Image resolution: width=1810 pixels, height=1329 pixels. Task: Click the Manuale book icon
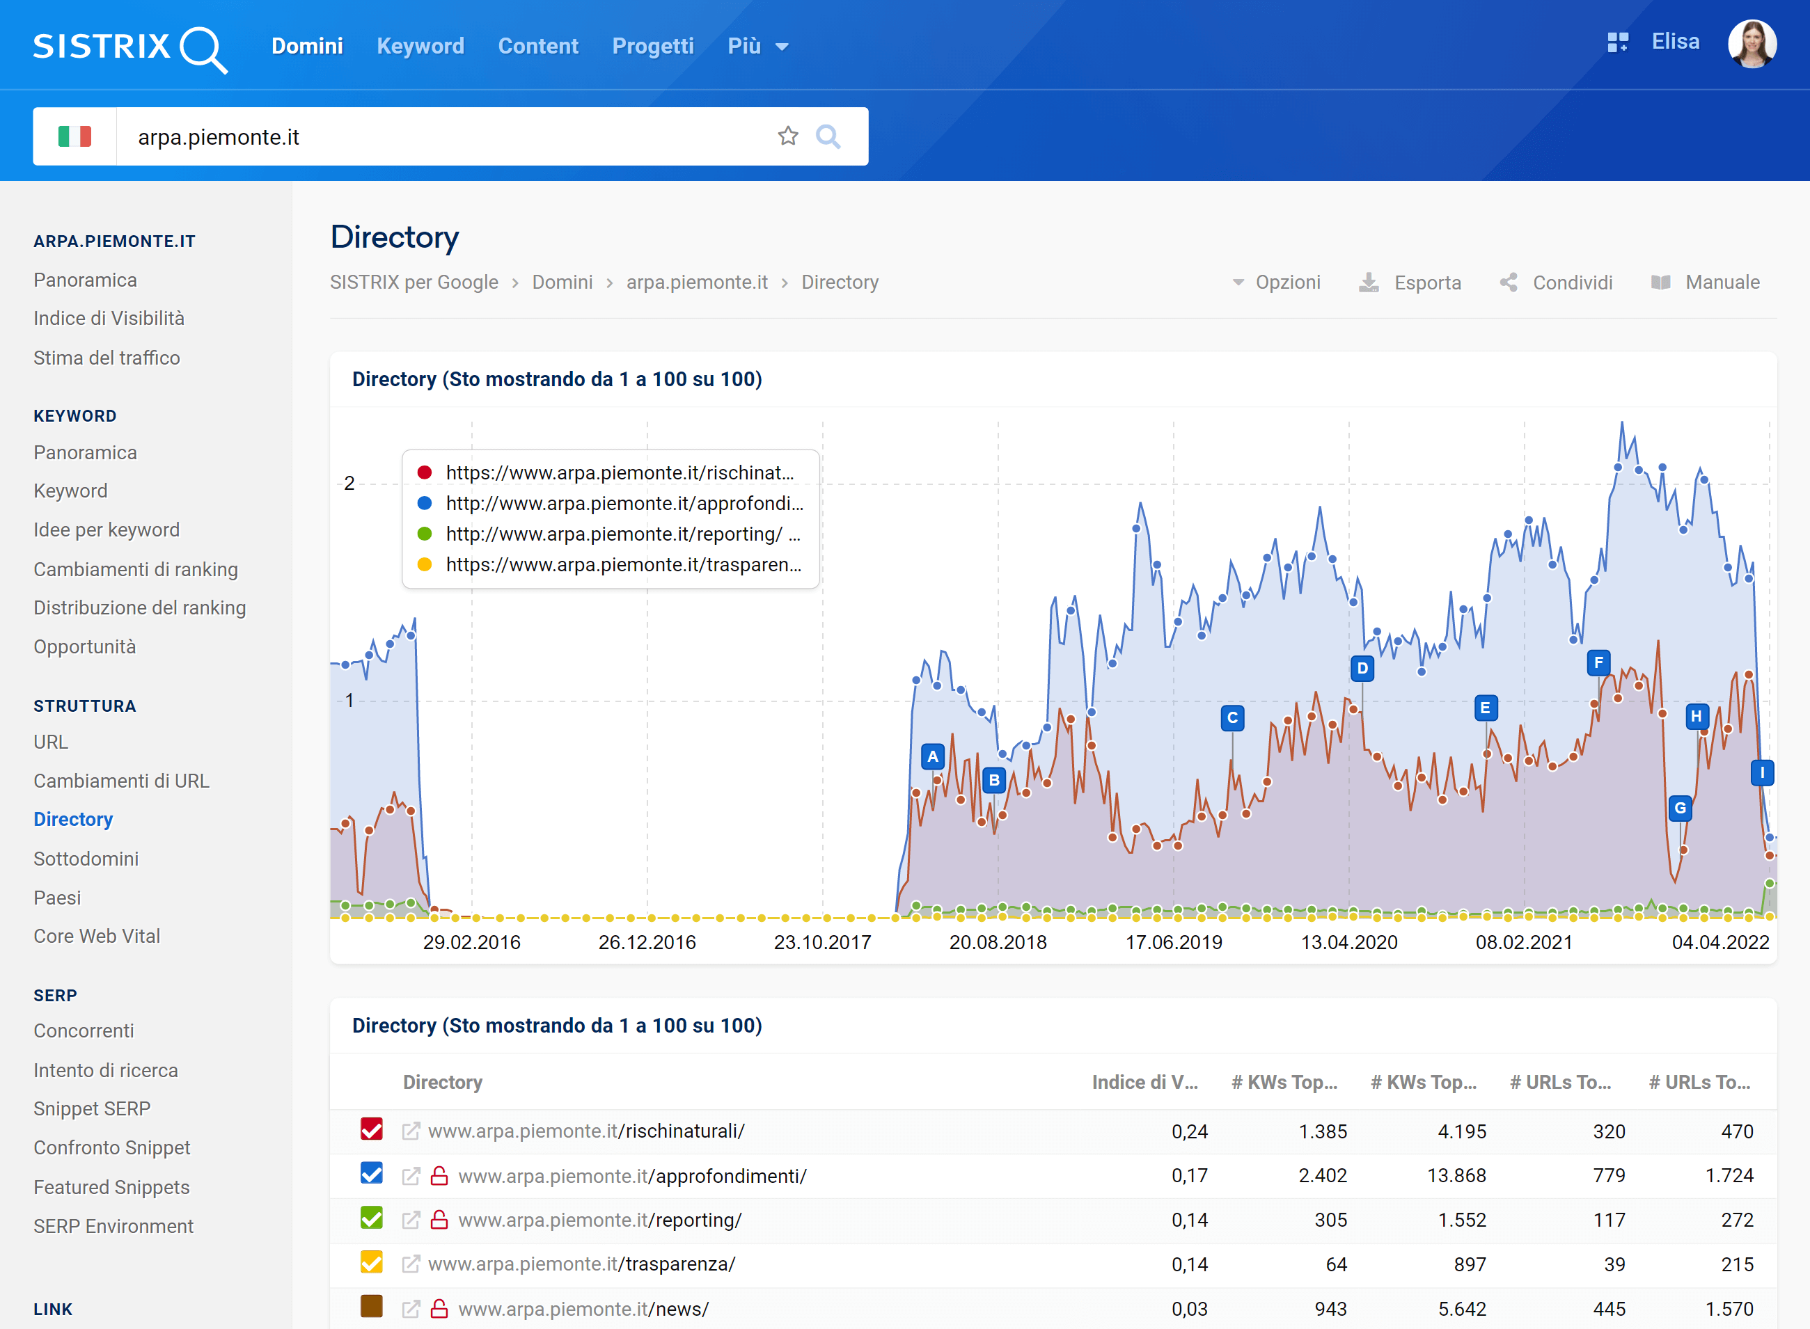coord(1660,282)
